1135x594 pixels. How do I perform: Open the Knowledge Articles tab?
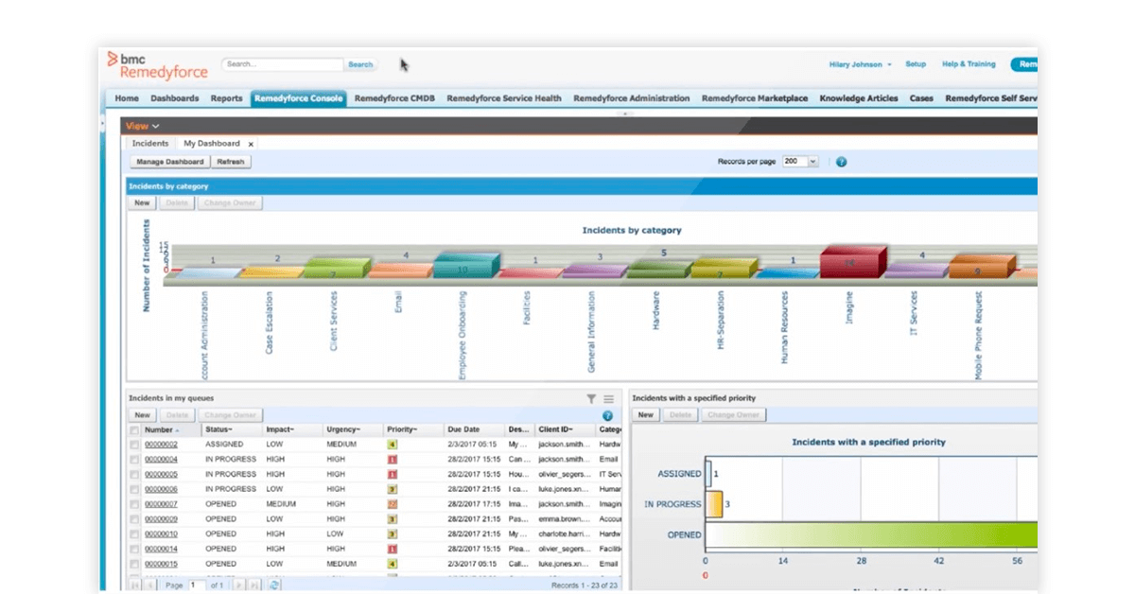[x=859, y=98]
